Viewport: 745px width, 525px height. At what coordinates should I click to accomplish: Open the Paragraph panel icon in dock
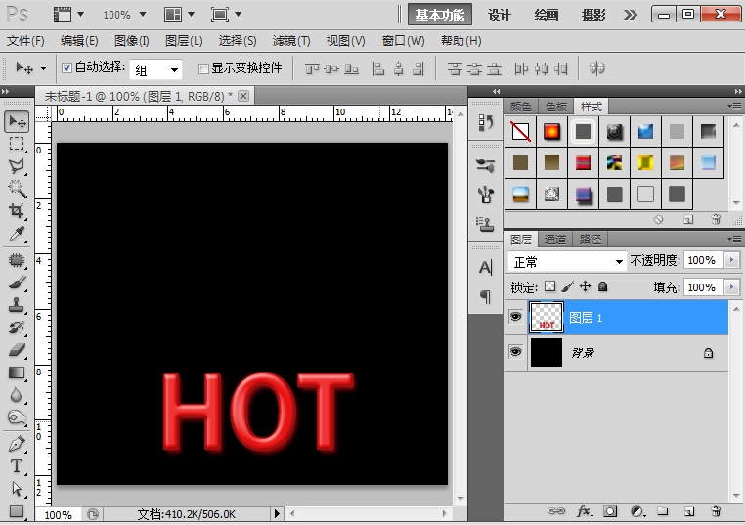486,297
